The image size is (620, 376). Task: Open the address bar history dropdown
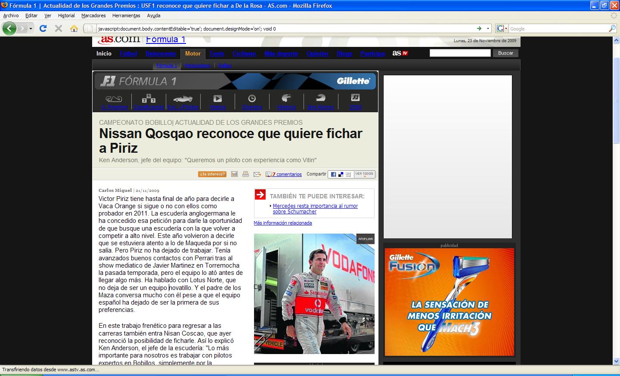[x=488, y=29]
